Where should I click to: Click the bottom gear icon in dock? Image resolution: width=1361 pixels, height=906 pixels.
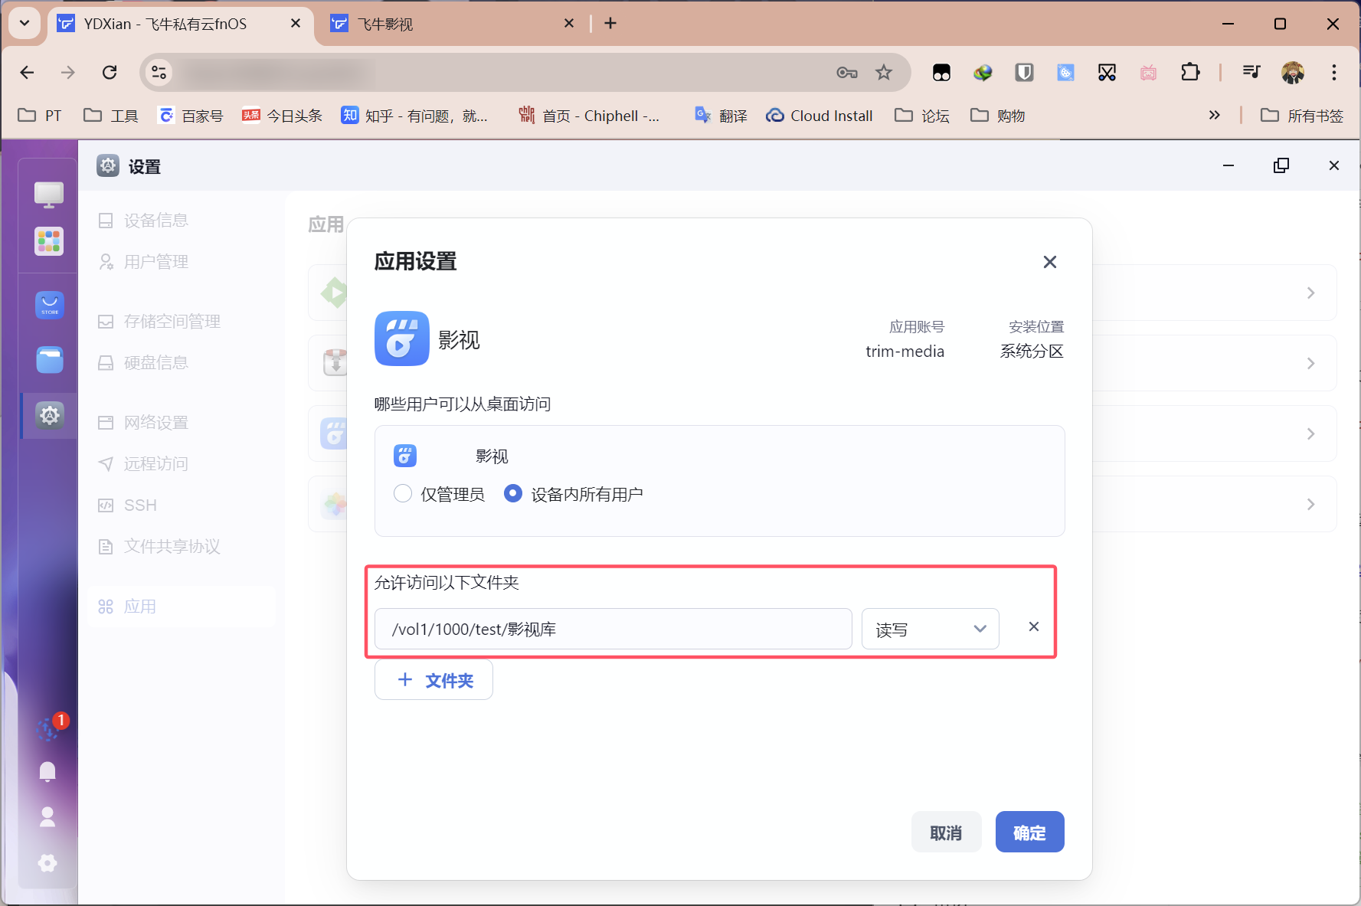[x=47, y=863]
